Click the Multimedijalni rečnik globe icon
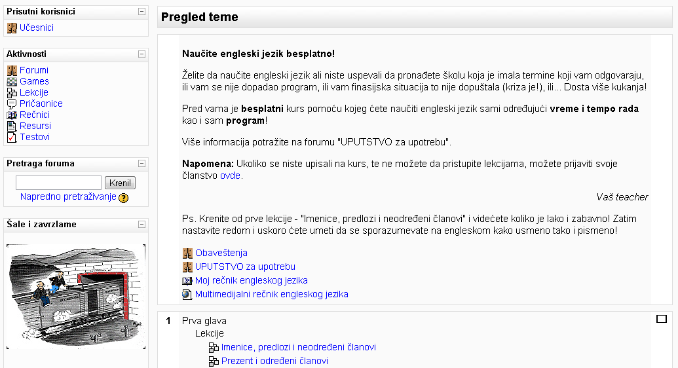Image resolution: width=678 pixels, height=368 pixels. [187, 295]
